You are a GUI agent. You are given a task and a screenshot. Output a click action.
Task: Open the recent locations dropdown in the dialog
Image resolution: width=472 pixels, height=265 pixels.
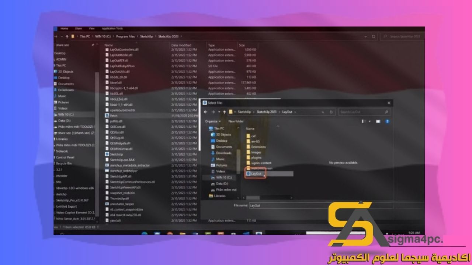tap(219, 112)
